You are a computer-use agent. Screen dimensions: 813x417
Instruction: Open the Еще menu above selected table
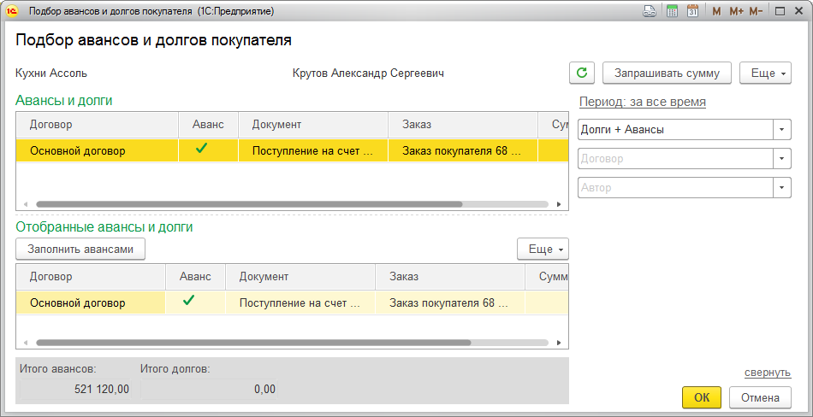[x=543, y=249]
